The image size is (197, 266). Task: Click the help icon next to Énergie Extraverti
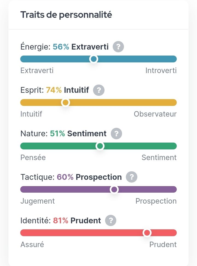pos(118,47)
